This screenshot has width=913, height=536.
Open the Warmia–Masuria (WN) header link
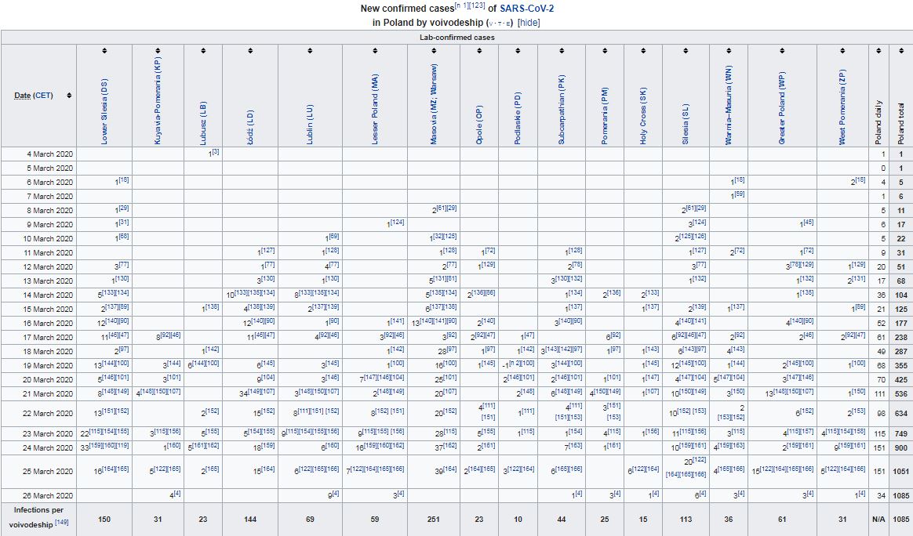729,105
